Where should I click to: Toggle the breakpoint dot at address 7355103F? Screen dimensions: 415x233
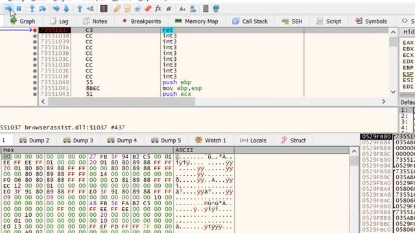pyautogui.click(x=35, y=76)
